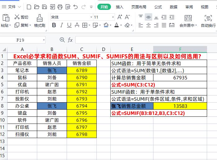217x160 pixels.
Task: Click the Merge and Center icon
Action: pos(188,18)
